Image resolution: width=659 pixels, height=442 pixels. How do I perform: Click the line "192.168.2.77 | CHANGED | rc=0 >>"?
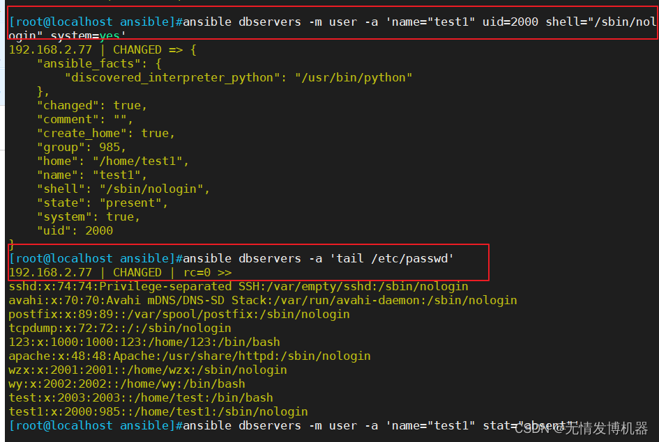[120, 273]
